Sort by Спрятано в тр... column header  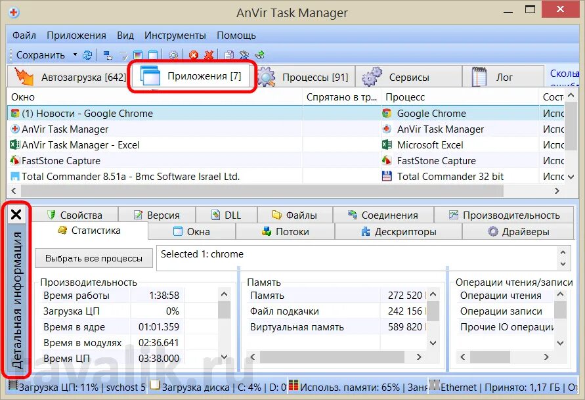341,97
